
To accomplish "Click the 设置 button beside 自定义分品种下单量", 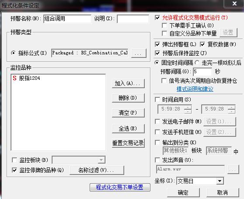I will pos(228,32).
